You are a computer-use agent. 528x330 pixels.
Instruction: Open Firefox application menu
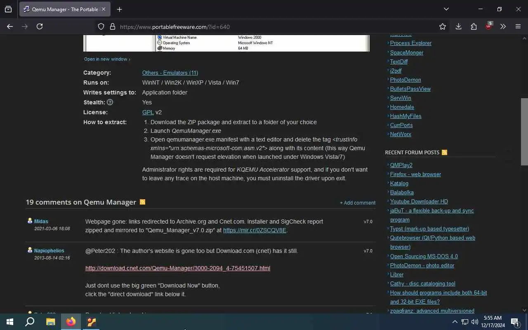tap(518, 26)
